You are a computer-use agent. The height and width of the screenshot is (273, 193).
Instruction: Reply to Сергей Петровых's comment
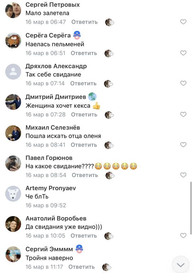84,22
